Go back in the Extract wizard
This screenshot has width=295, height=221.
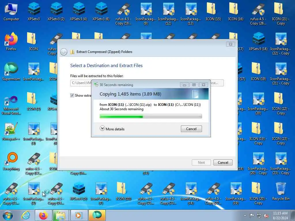[x=64, y=52]
